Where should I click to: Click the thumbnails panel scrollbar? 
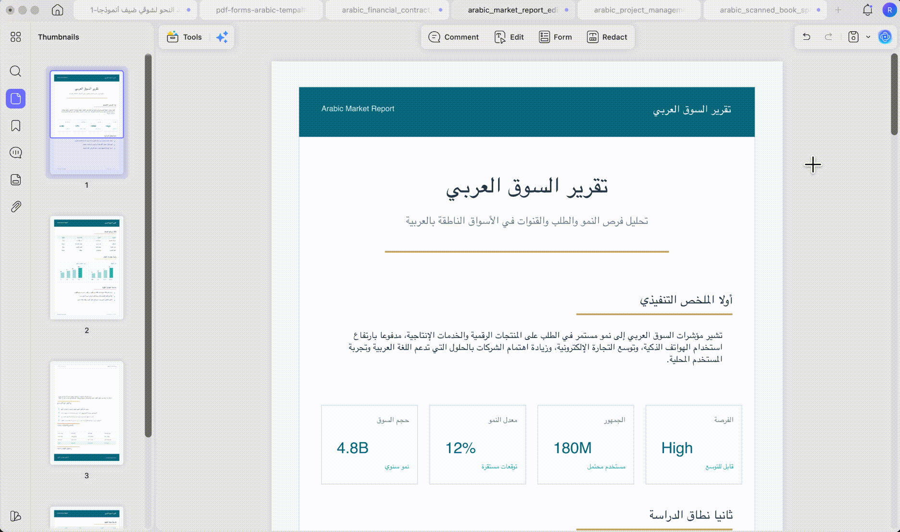[148, 245]
